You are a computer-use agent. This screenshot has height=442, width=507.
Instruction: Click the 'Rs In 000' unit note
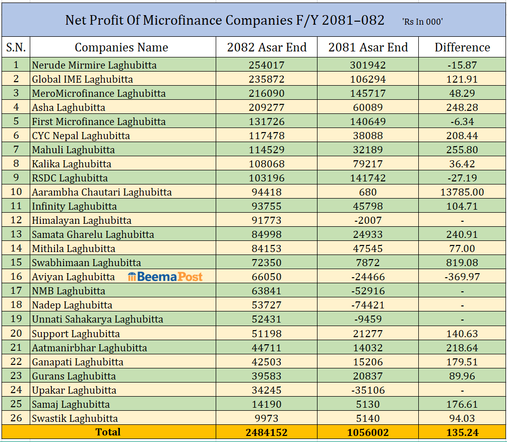422,22
